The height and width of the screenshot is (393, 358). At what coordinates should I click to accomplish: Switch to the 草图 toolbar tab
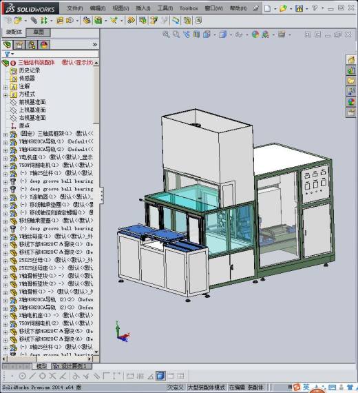[x=39, y=32]
